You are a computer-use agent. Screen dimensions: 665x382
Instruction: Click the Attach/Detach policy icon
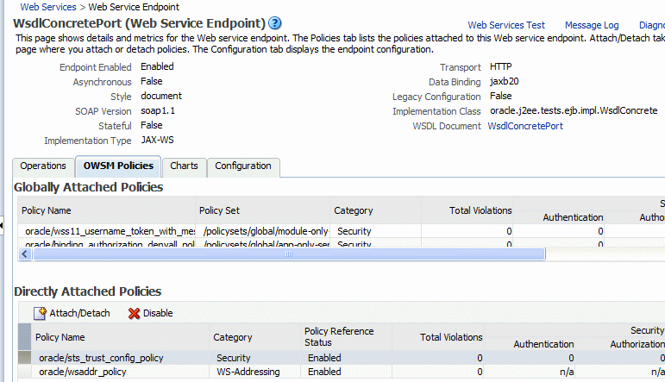click(x=40, y=313)
